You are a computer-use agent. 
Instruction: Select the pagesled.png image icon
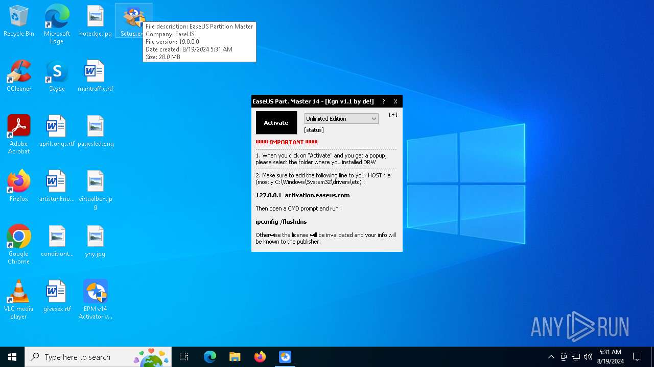pos(96,132)
